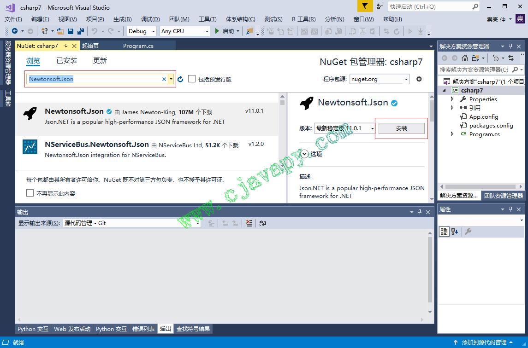Click the user account avatar icon
The width and height of the screenshot is (528, 348).
click(x=520, y=19)
